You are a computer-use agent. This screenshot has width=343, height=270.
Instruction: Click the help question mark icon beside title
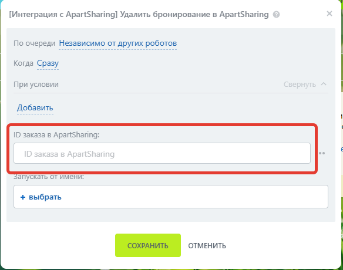click(x=276, y=15)
